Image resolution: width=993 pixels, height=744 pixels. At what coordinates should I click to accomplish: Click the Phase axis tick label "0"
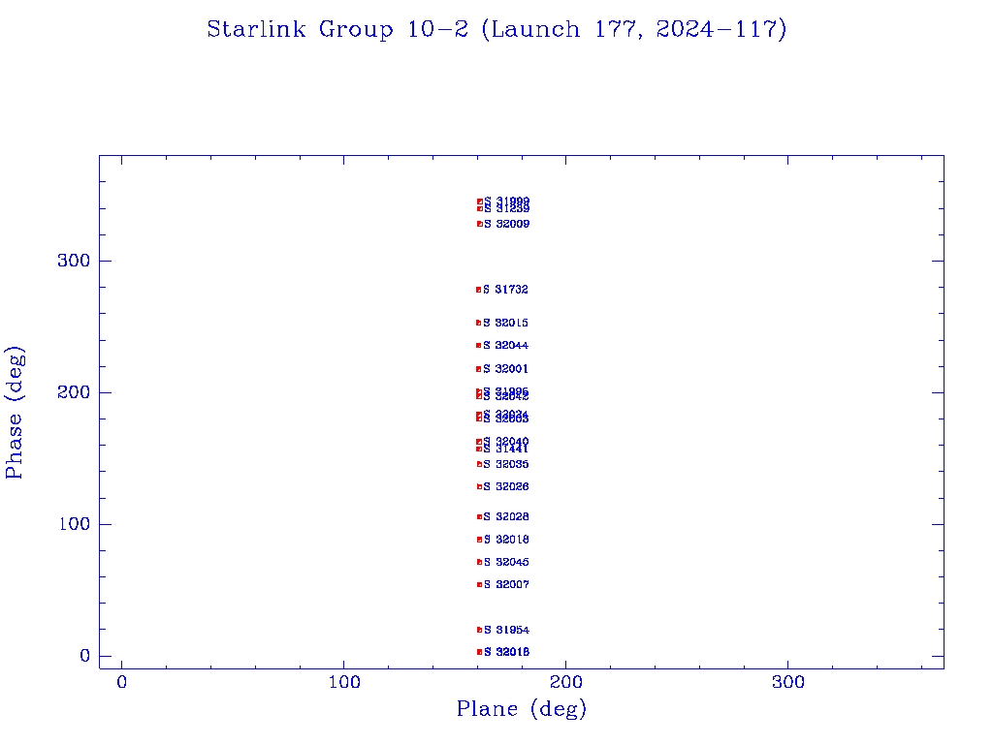coord(85,656)
